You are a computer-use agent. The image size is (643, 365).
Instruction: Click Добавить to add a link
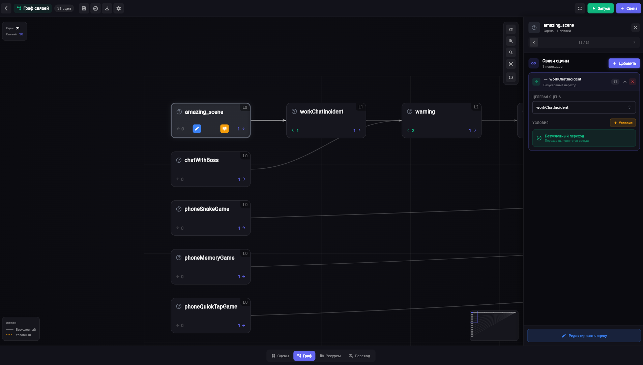[624, 63]
